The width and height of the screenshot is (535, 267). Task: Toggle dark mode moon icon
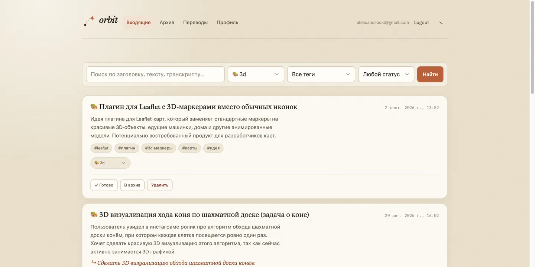coord(441,22)
